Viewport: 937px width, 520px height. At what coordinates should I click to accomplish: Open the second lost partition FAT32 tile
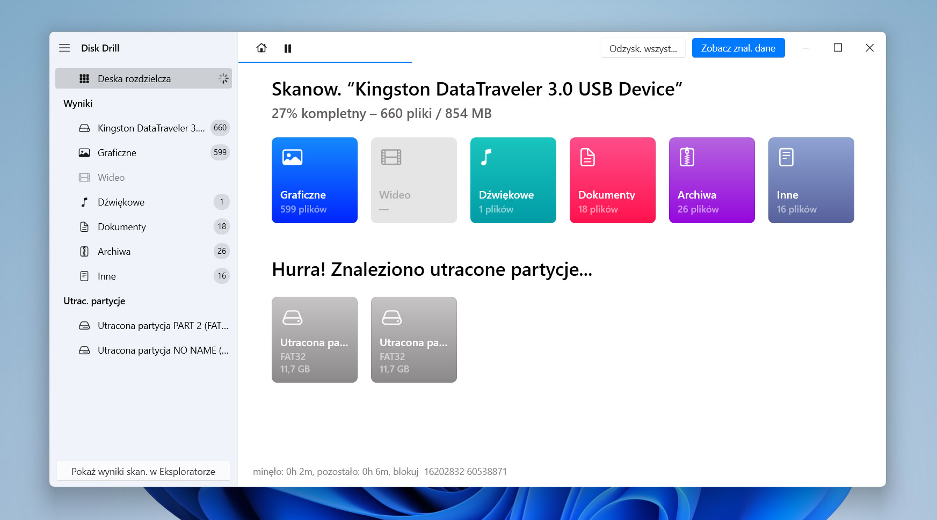pos(414,340)
